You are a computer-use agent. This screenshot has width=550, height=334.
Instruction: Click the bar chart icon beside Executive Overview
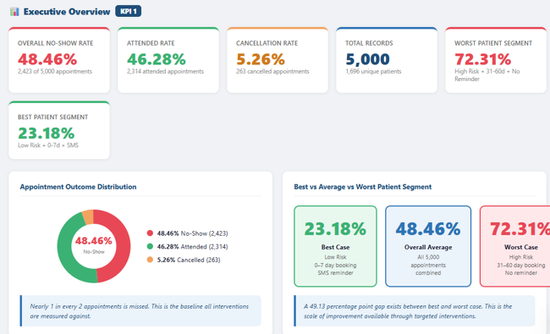tap(14, 12)
